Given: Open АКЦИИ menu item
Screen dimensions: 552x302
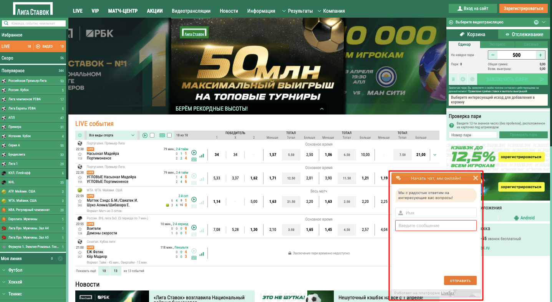Looking at the screenshot, I should tap(155, 11).
